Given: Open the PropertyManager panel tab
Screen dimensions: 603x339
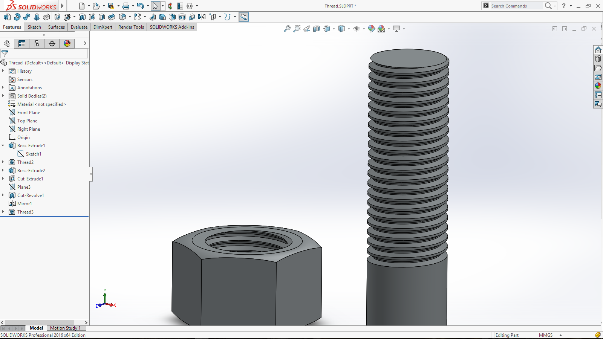Looking at the screenshot, I should (x=22, y=44).
